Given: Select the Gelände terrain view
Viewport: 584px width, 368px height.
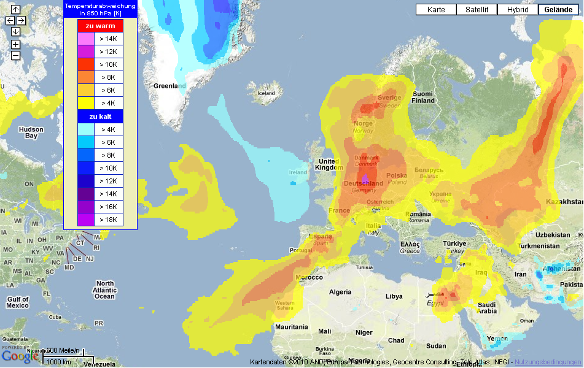Looking at the screenshot, I should 558,10.
